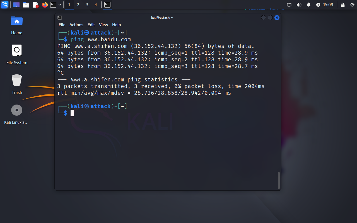Launch the text editor panel icon
The height and width of the screenshot is (223, 357).
[x=35, y=5]
